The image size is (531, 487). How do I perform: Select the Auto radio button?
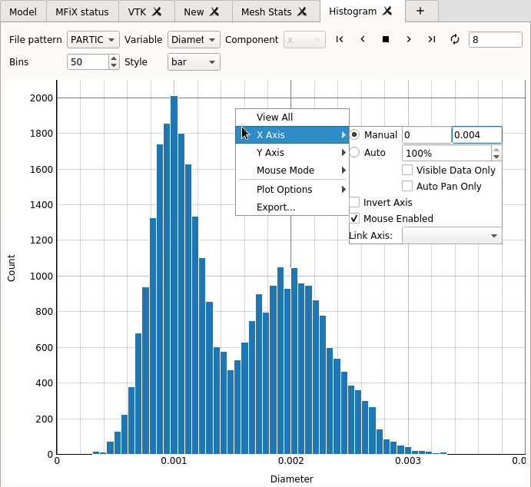pos(354,153)
